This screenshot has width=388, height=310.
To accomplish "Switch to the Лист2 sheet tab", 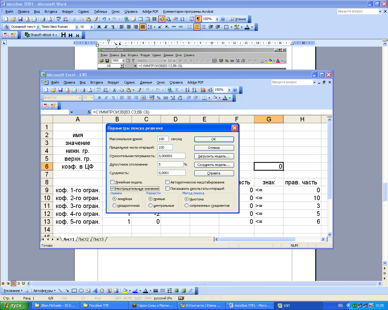I will [x=84, y=239].
